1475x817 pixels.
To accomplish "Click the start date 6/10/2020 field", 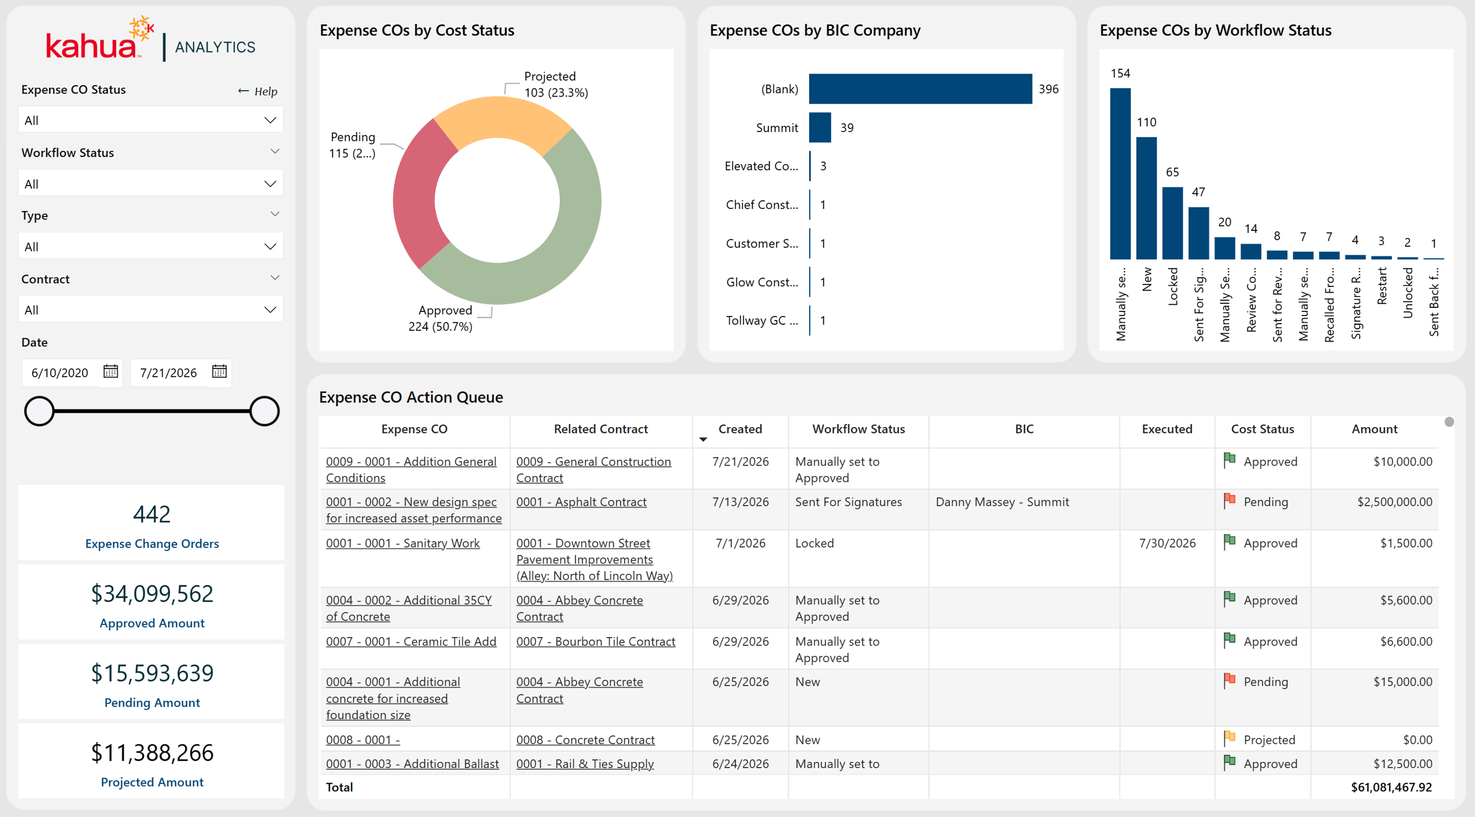I will coord(60,372).
